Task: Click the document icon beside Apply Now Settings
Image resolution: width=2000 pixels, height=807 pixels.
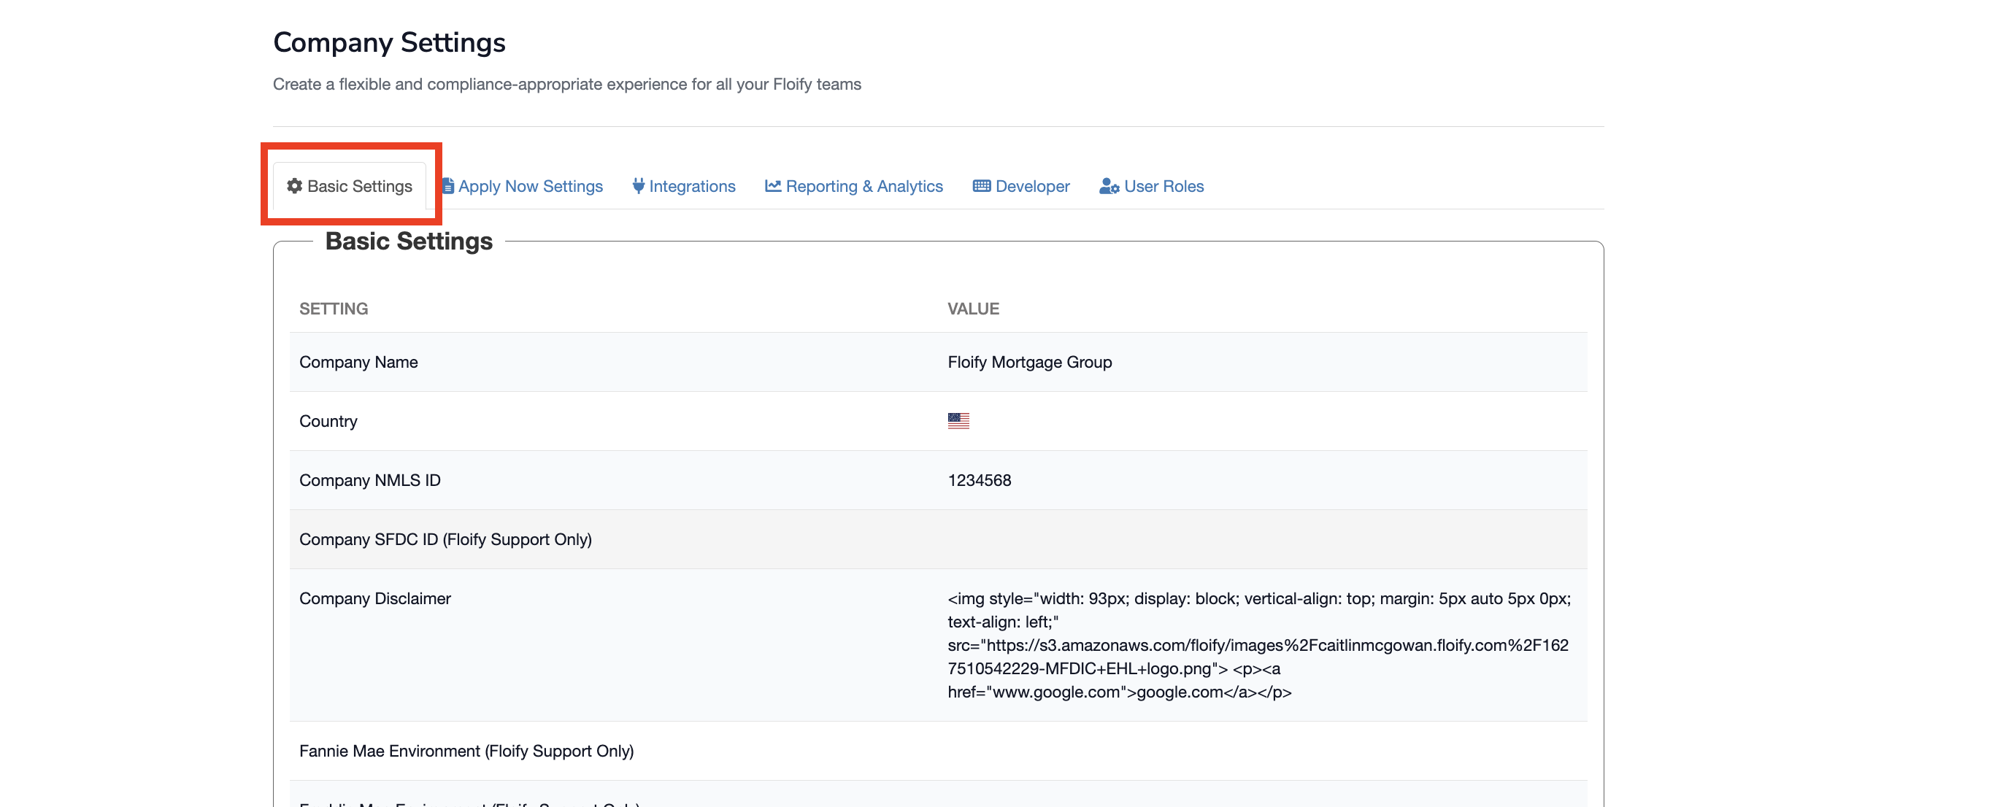Action: [448, 186]
